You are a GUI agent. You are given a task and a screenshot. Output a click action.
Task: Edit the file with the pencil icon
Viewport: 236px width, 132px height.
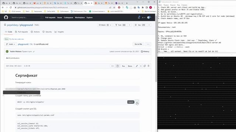137,66
